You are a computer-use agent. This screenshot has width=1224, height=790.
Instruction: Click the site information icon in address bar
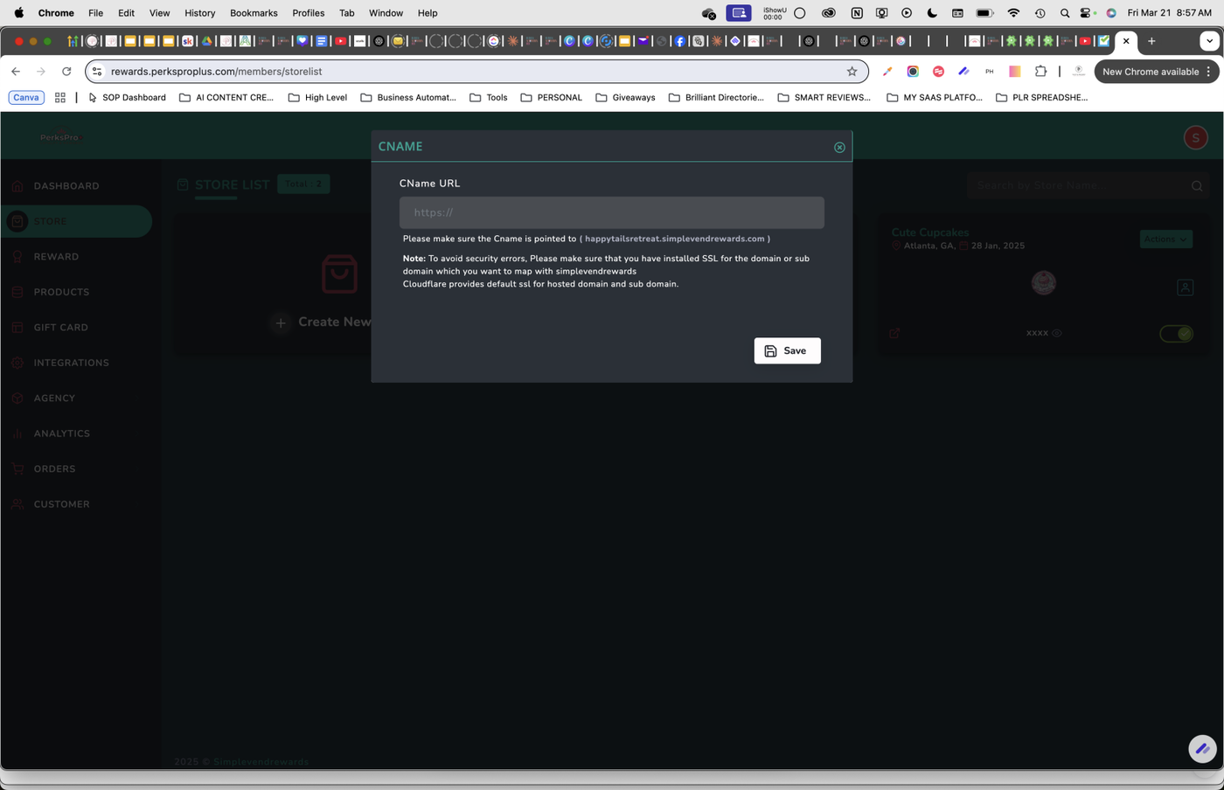pos(97,72)
